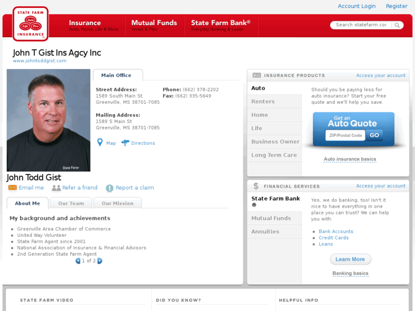This screenshot has height=311, width=415.
Task: Click the Directions signpost icon
Action: [x=125, y=143]
